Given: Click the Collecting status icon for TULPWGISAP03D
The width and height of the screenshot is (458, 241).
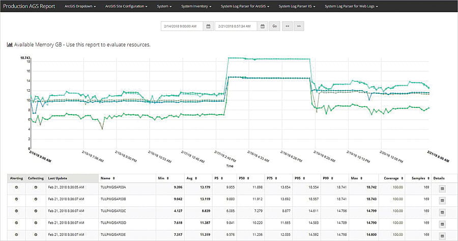Looking at the screenshot, I should [36, 223].
